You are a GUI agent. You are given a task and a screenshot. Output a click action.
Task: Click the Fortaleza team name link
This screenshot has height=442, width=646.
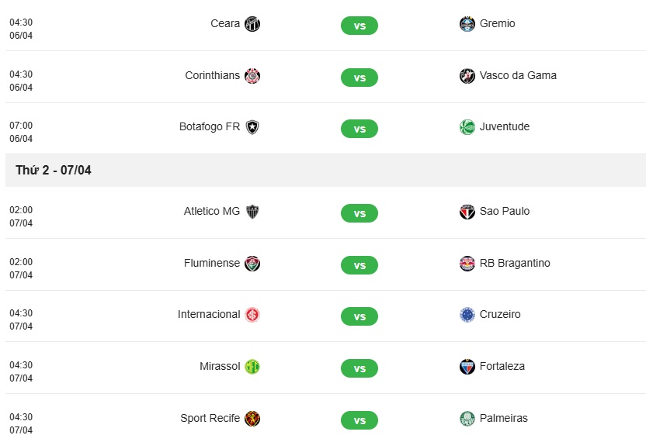pyautogui.click(x=502, y=366)
